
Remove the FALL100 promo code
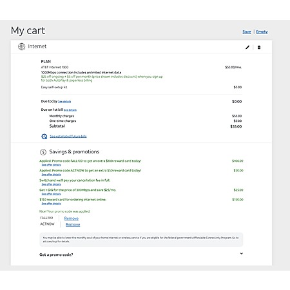(x=72, y=218)
